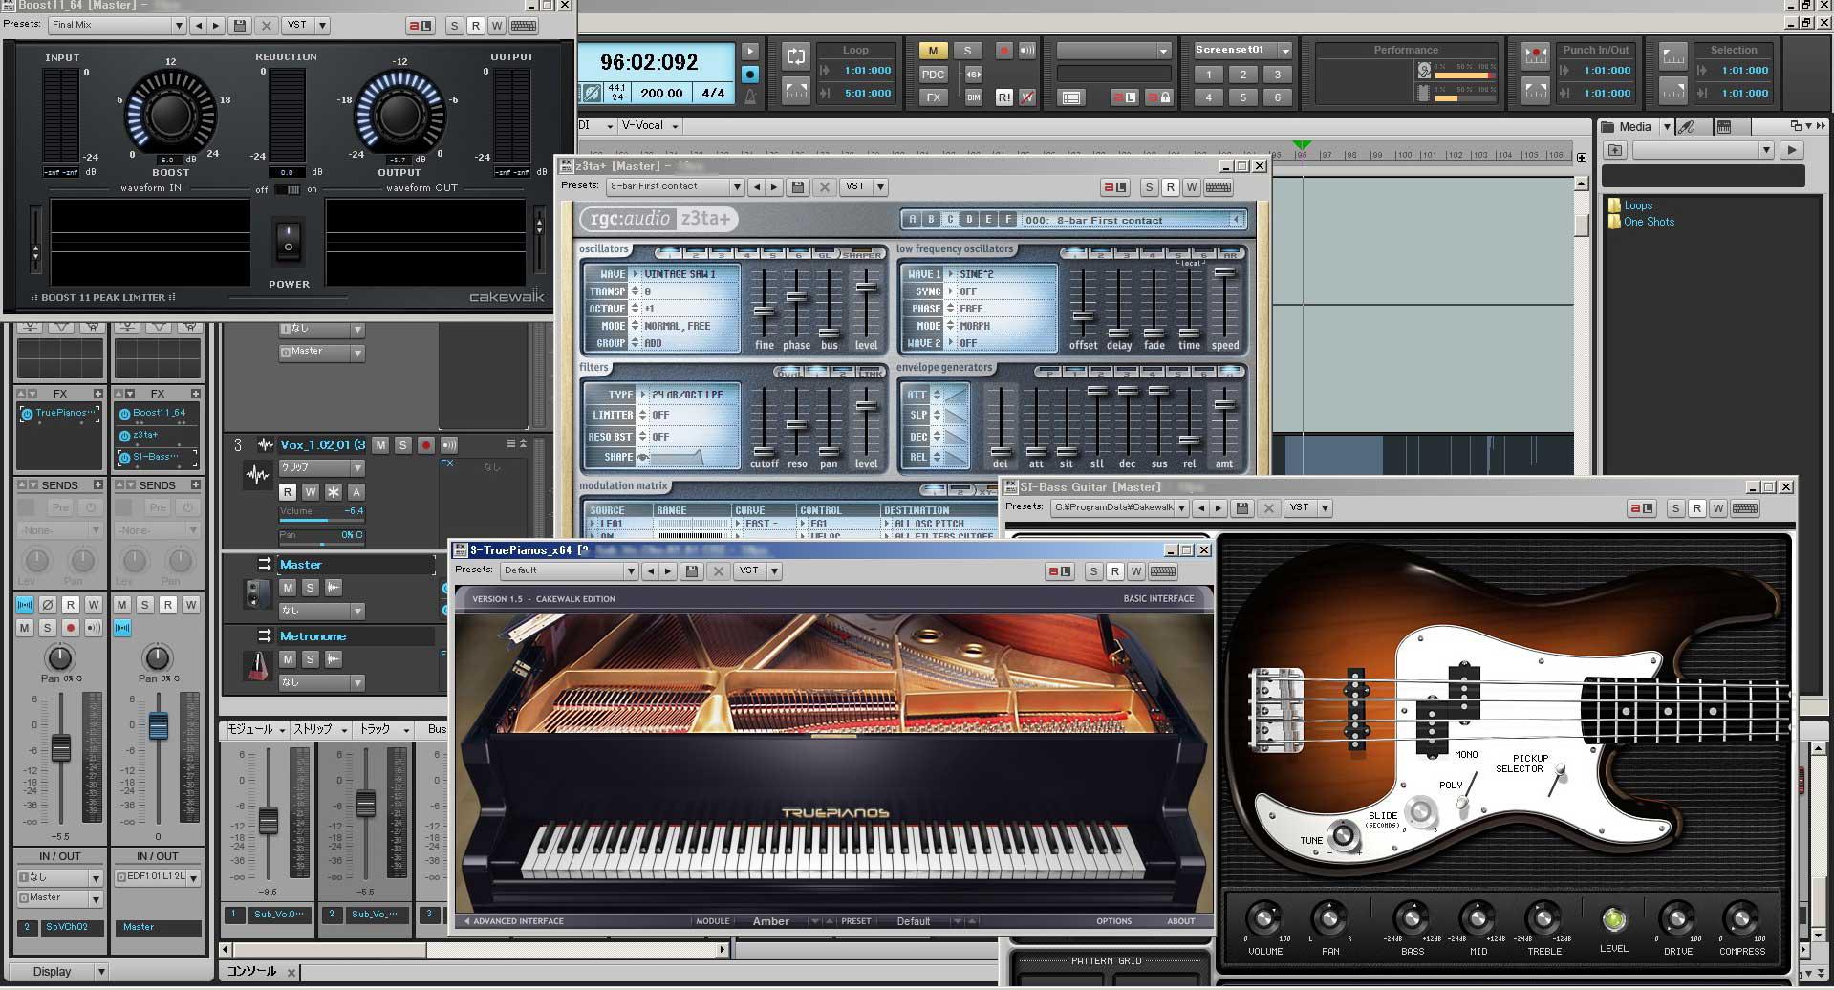Click z3ta+ entry in the FX bin

(146, 435)
